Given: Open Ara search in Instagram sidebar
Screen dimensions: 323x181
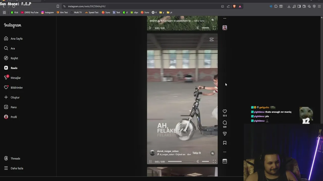Looking at the screenshot, I should click(x=9, y=48).
